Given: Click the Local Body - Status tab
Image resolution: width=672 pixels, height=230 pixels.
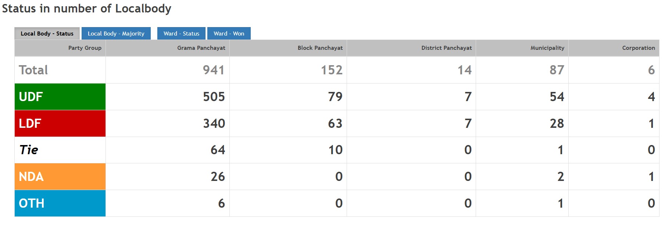Looking at the screenshot, I should [x=47, y=33].
